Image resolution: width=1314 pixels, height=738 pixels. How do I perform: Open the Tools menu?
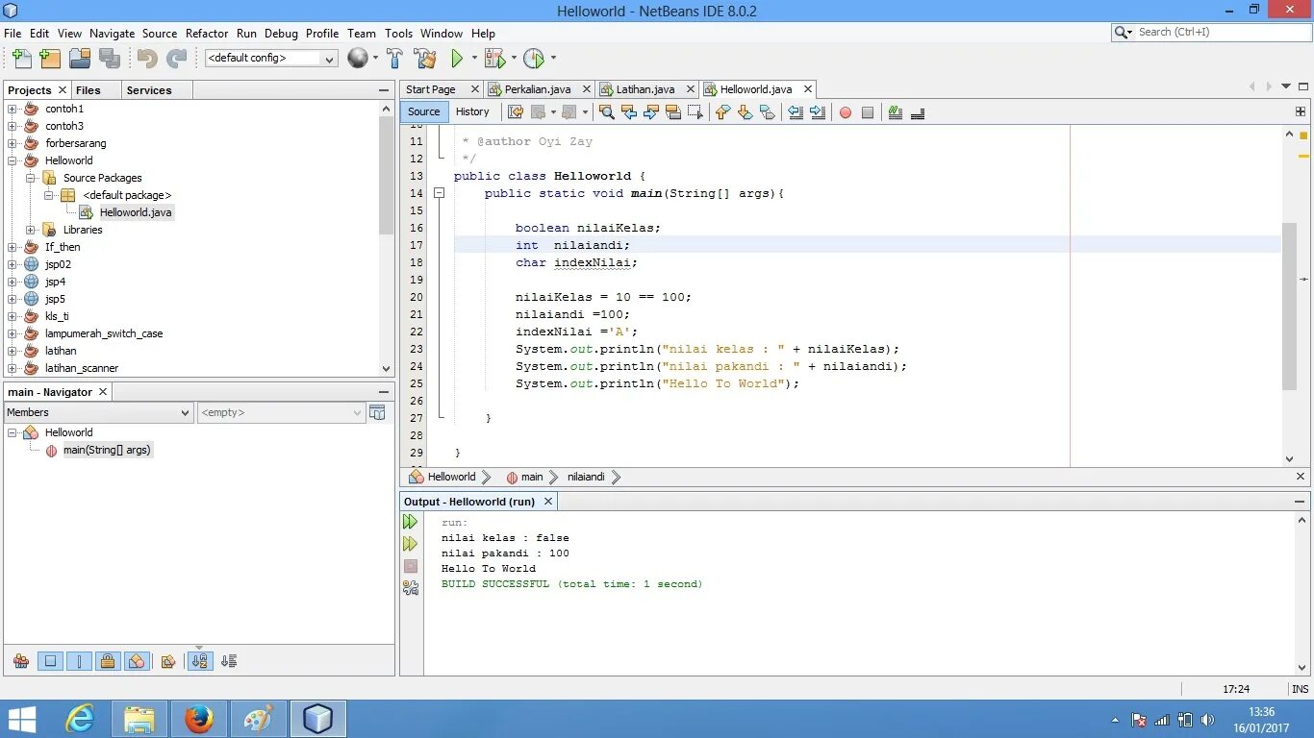(398, 33)
